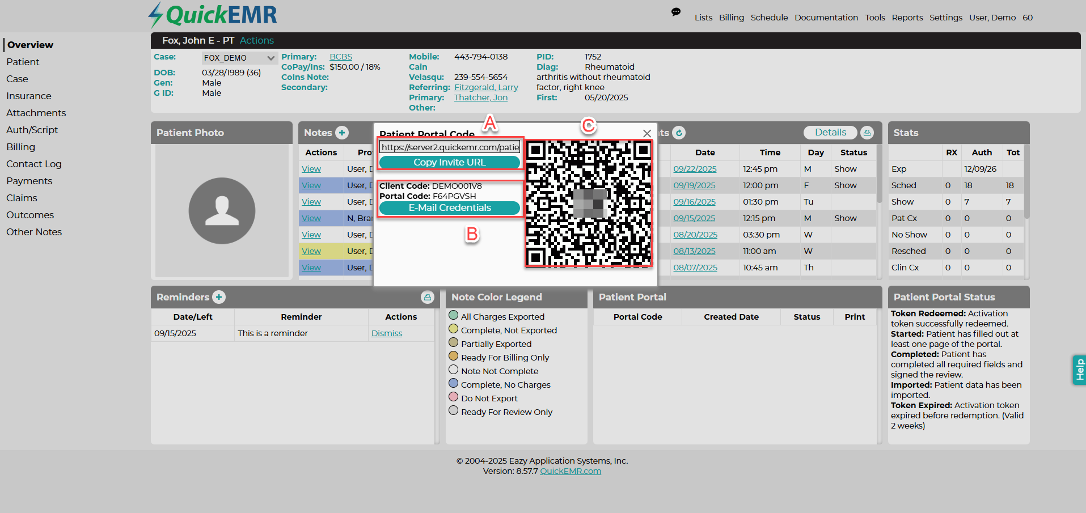This screenshot has height=513, width=1086.
Task: Open the 09/19/2025 appointment link
Action: pyautogui.click(x=694, y=185)
